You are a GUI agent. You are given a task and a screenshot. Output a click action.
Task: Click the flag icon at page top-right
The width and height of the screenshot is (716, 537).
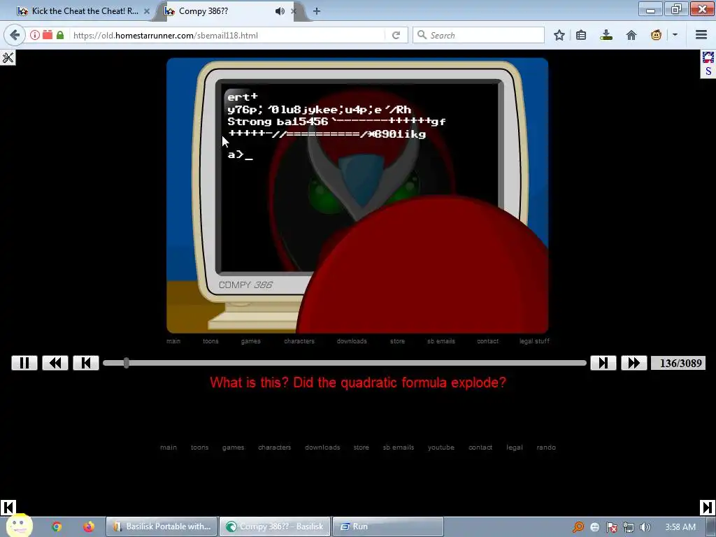pos(708,57)
